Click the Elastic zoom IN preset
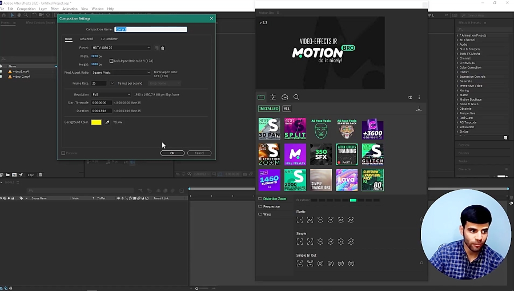This screenshot has width=514, height=291. coord(300,220)
